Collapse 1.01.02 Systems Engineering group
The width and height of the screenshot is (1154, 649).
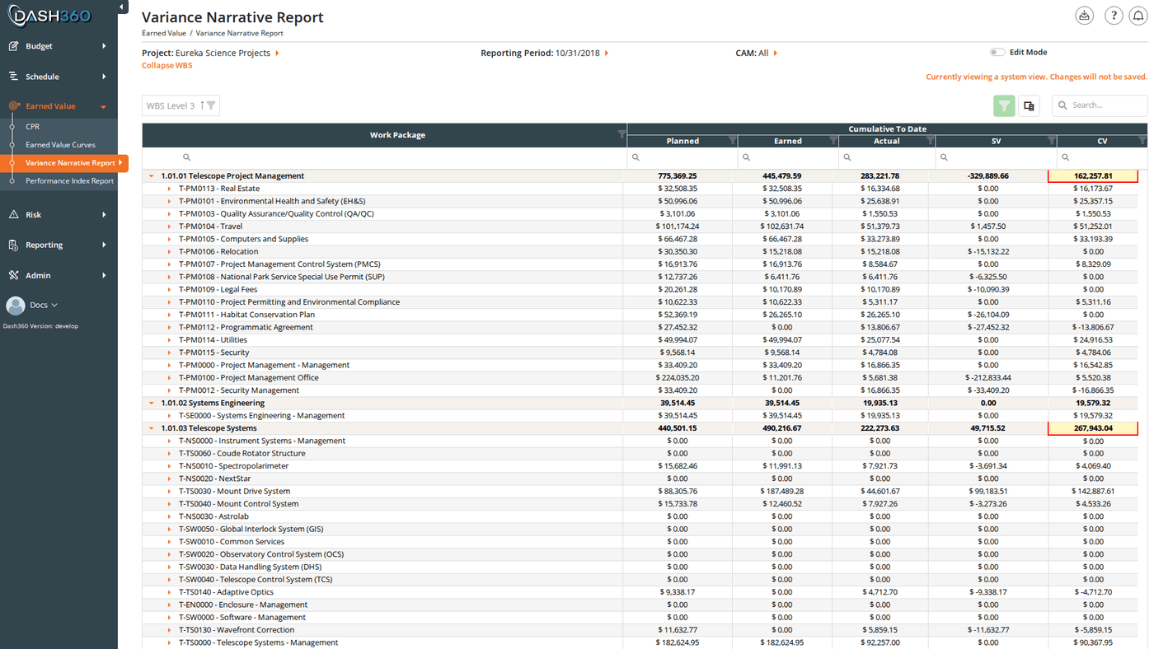click(151, 404)
